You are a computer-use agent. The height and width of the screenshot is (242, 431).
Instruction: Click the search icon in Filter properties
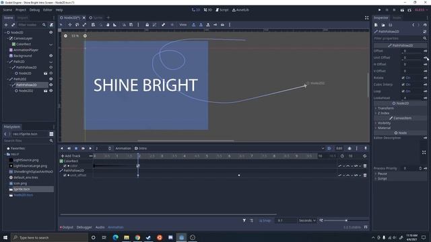click(425, 38)
